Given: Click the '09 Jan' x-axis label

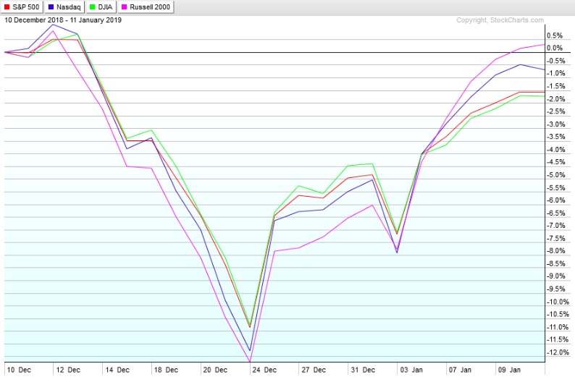Looking at the screenshot, I should [509, 370].
